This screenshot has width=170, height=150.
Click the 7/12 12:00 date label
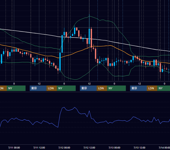pos(89,147)
